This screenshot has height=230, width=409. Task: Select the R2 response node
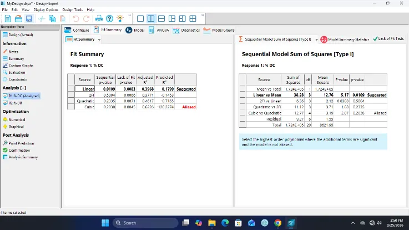[13, 103]
